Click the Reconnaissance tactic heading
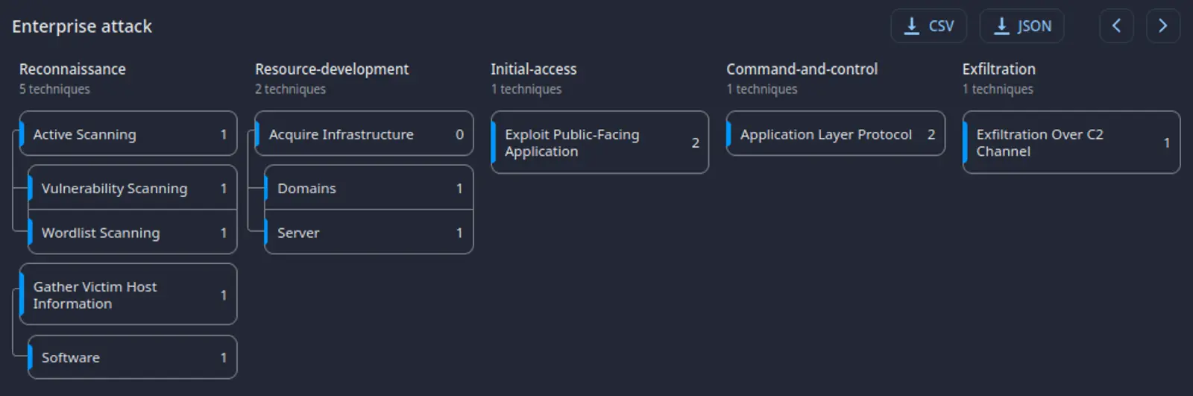The height and width of the screenshot is (396, 1193). coord(72,69)
